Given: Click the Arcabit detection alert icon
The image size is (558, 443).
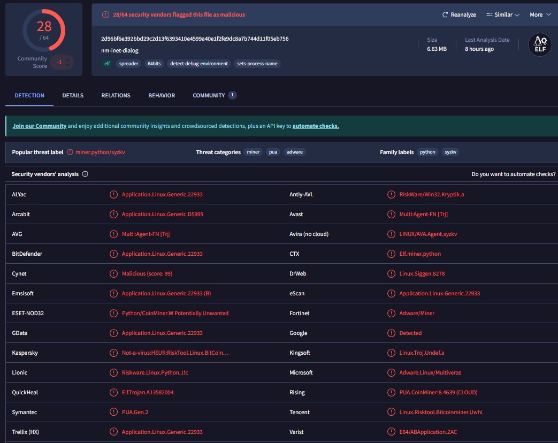Looking at the screenshot, I should pyautogui.click(x=113, y=214).
